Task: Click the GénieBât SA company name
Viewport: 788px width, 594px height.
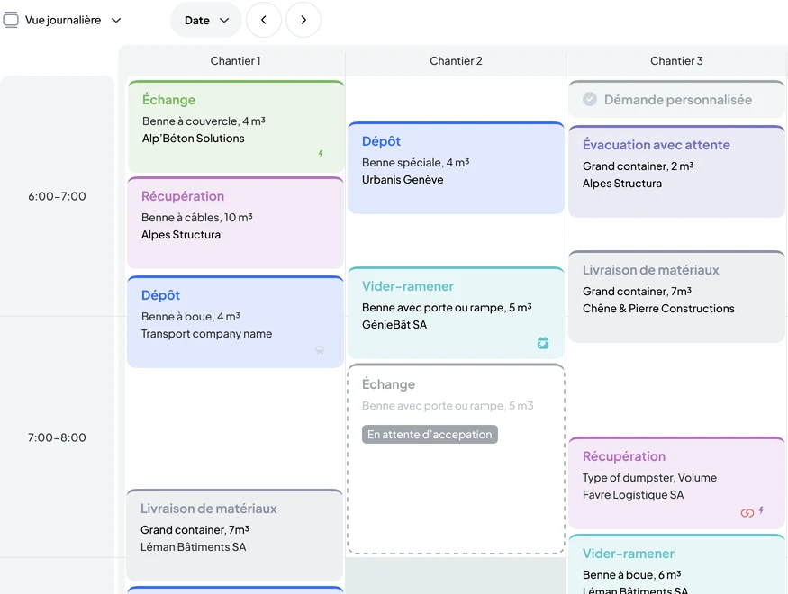Action: (x=394, y=325)
